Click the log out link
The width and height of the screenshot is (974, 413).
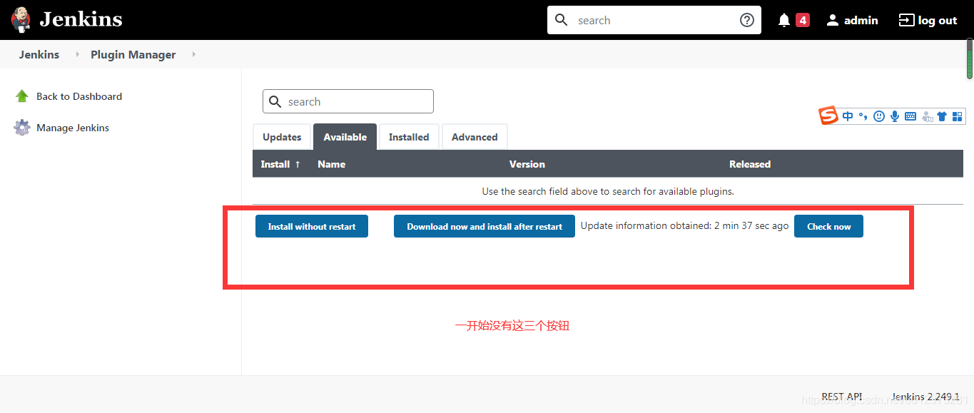[938, 20]
